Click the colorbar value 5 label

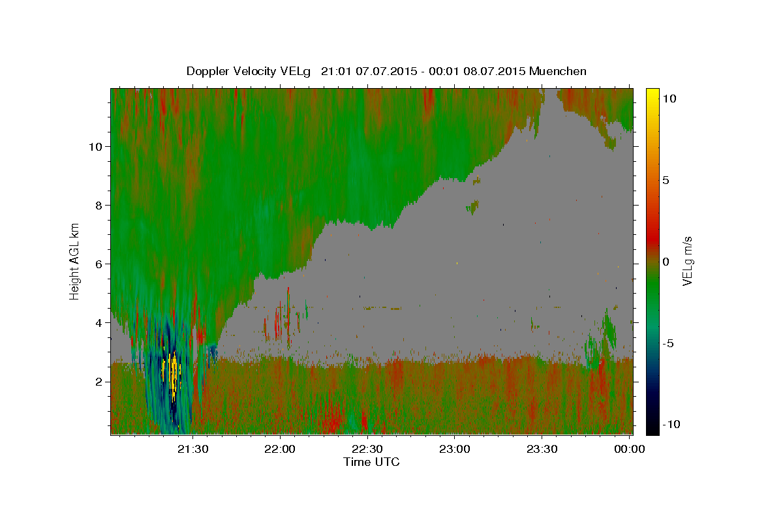tap(666, 180)
